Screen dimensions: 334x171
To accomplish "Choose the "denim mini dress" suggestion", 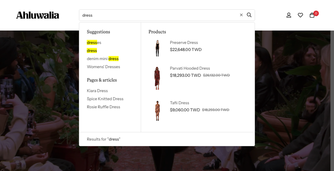I will click(102, 58).
